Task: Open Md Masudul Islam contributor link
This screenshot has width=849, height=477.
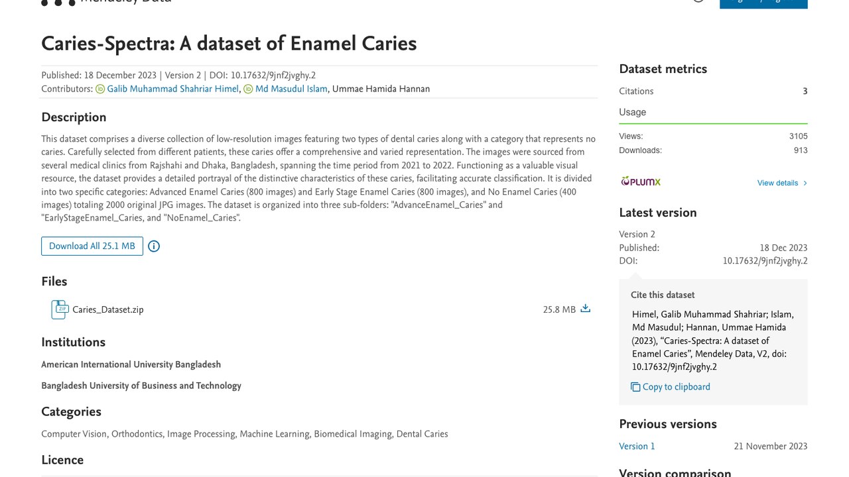Action: [291, 89]
